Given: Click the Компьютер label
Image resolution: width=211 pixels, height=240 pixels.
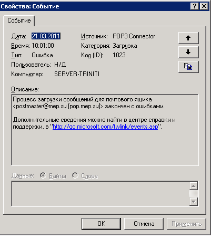Looking at the screenshot, I should [27, 74].
